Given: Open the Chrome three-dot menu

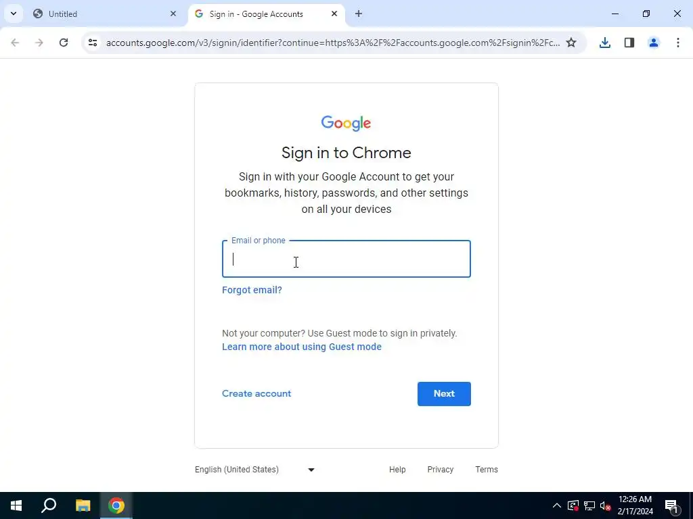Looking at the screenshot, I should (678, 43).
